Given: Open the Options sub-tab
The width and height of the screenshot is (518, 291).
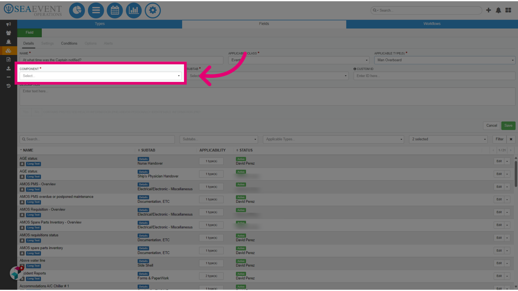Looking at the screenshot, I should pos(91,43).
